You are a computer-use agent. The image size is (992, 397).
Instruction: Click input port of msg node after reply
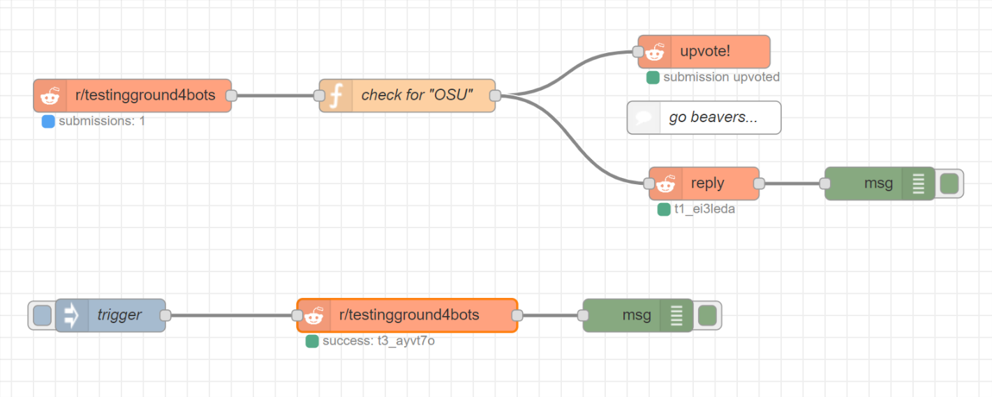pyautogui.click(x=824, y=183)
